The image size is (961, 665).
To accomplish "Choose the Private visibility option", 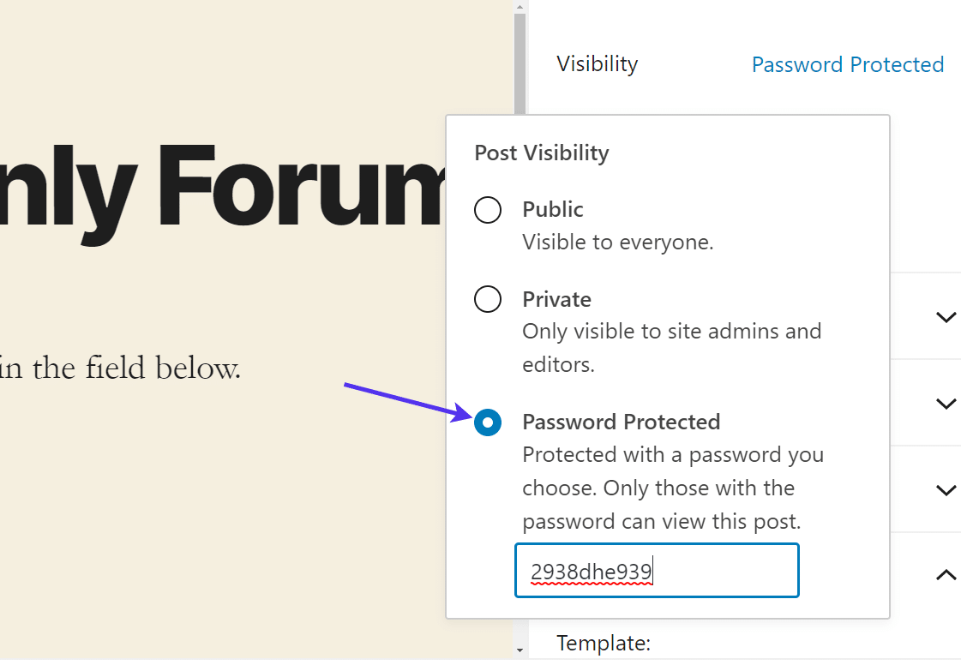I will [x=488, y=299].
